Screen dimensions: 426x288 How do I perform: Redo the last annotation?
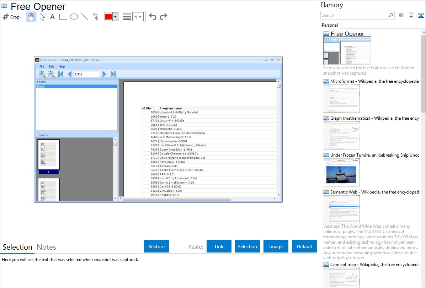pyautogui.click(x=163, y=17)
